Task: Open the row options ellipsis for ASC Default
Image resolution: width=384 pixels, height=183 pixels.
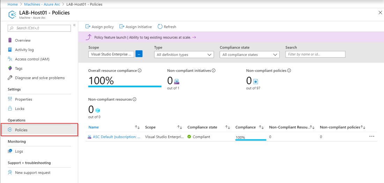Action: click(371, 137)
